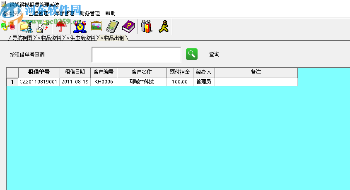
Task: Open the purple help book icon
Action: coord(128,26)
